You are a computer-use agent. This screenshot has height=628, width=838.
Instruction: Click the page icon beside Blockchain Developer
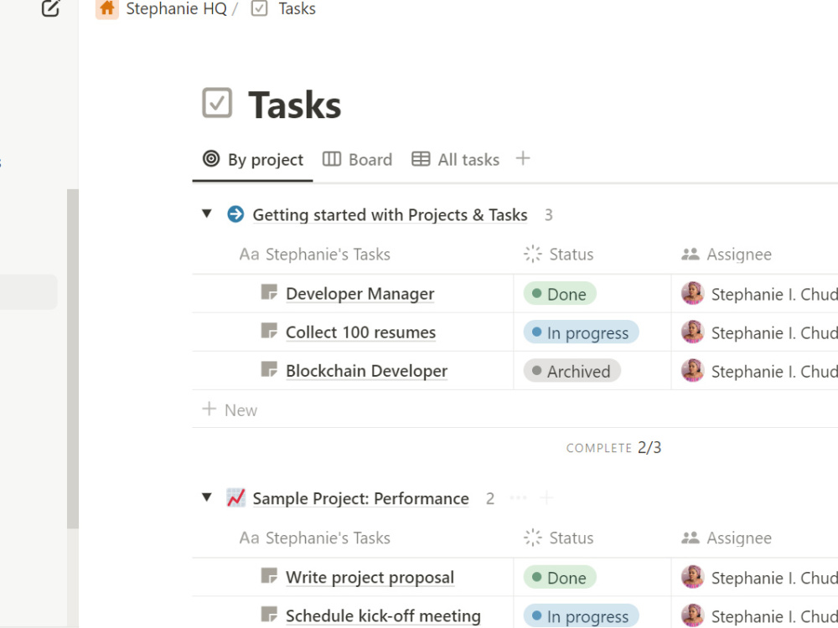click(x=269, y=369)
